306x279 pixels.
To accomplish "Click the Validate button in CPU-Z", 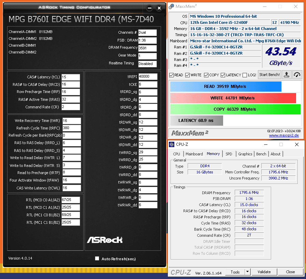I will pos(264,272).
